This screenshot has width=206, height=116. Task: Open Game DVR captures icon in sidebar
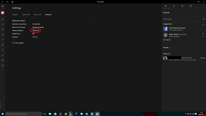click(2, 35)
